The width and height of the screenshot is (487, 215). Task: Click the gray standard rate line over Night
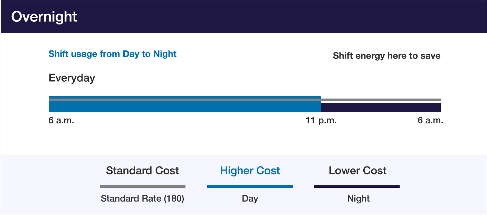[381, 100]
